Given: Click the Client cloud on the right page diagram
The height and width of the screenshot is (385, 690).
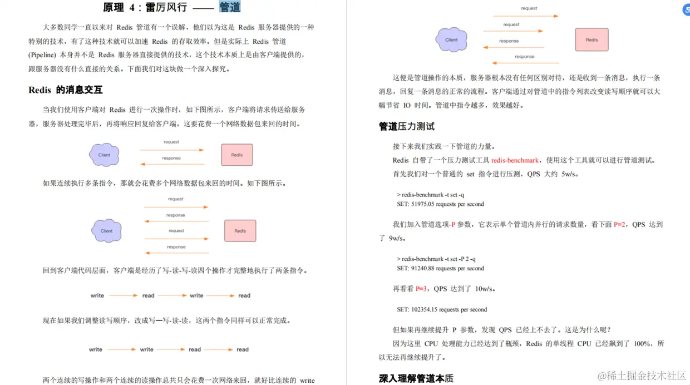Looking at the screenshot, I should [x=451, y=40].
